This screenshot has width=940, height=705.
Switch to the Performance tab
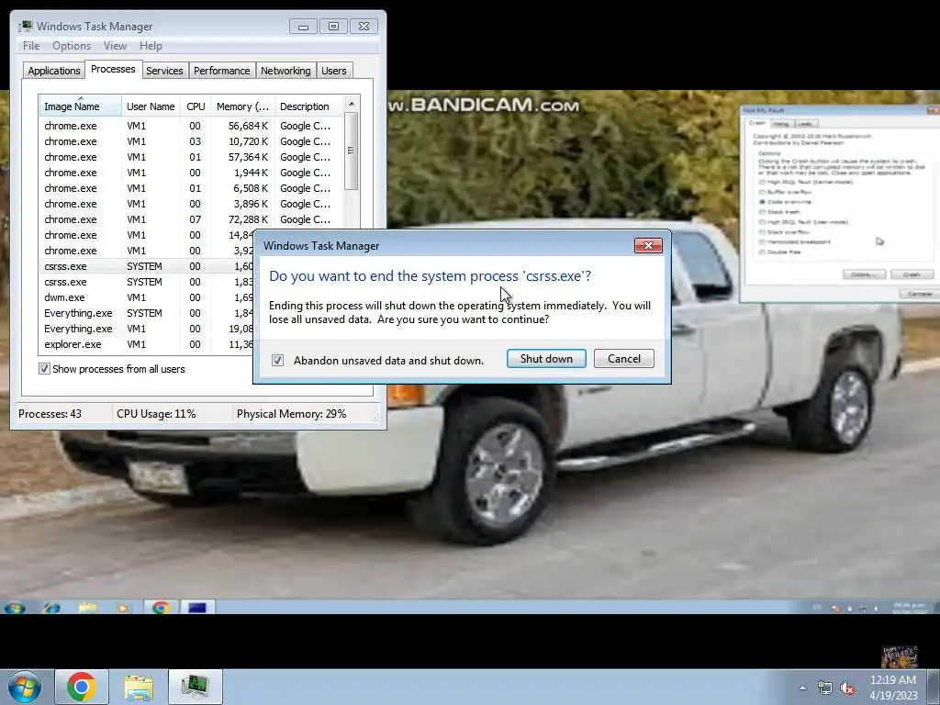coord(222,71)
